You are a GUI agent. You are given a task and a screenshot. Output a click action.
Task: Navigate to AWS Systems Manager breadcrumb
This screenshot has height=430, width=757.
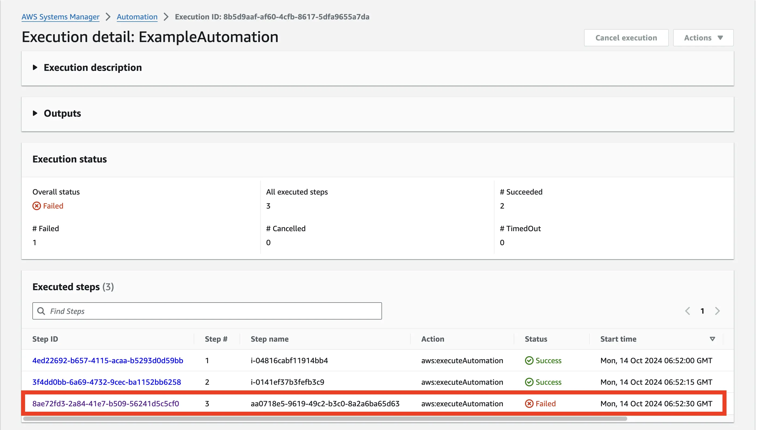coord(60,17)
